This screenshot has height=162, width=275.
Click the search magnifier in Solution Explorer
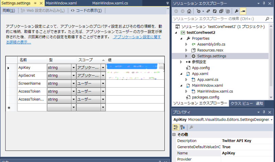pyautogui.click(x=267, y=19)
